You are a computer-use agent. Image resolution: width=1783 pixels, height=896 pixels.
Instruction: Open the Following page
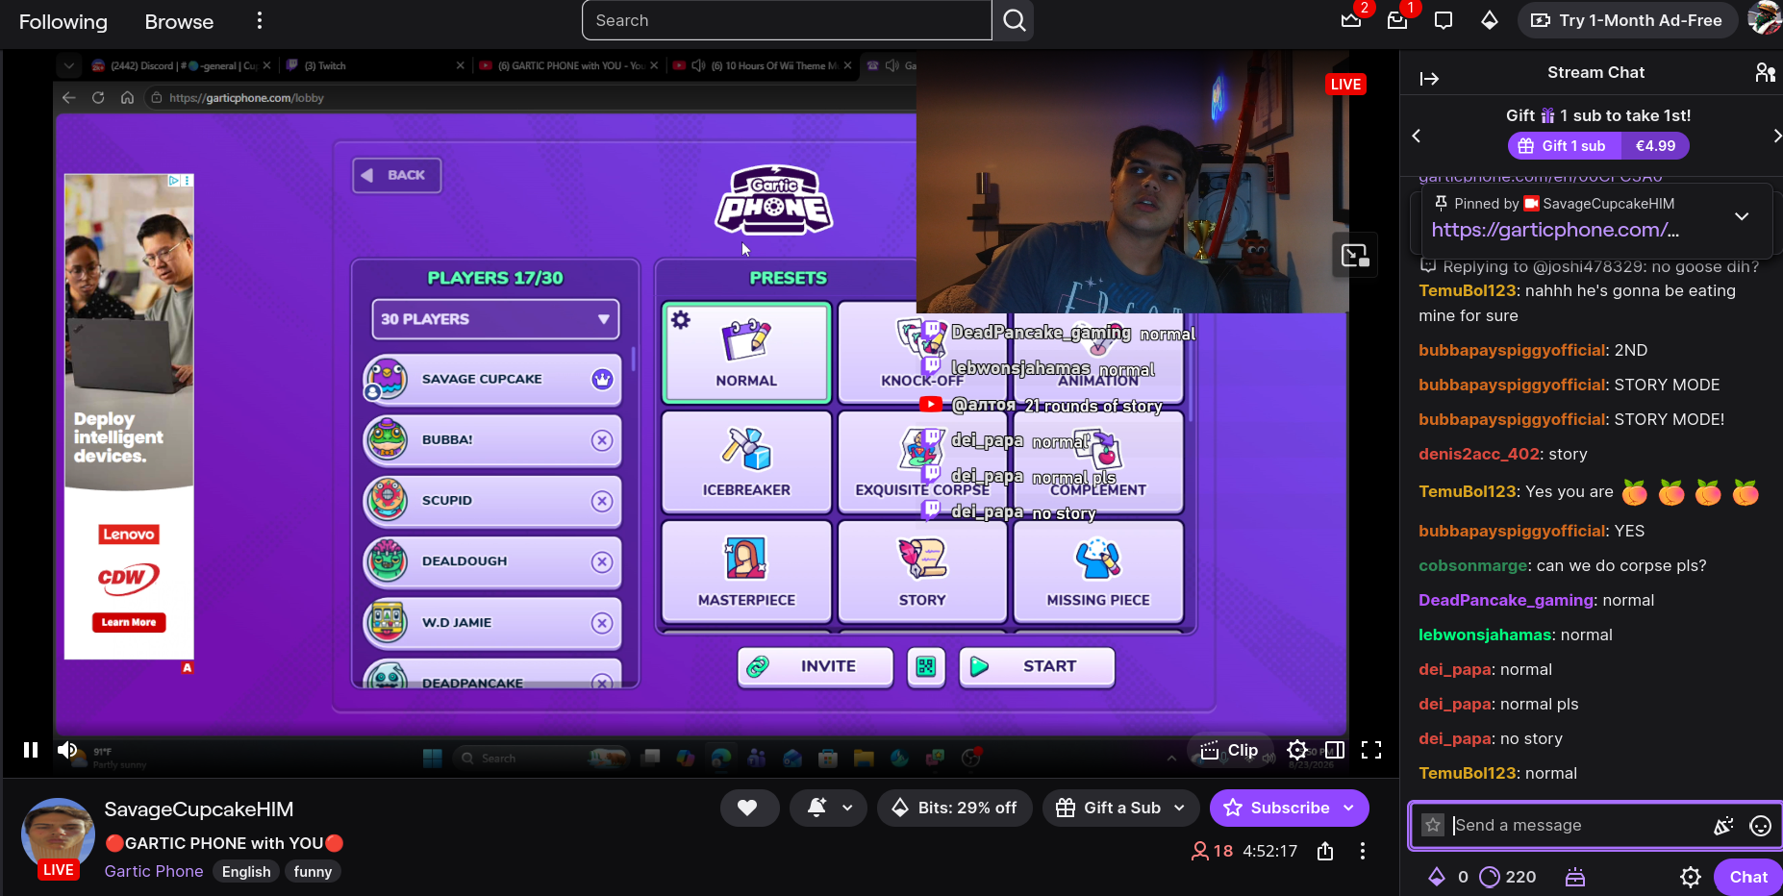pyautogui.click(x=63, y=21)
